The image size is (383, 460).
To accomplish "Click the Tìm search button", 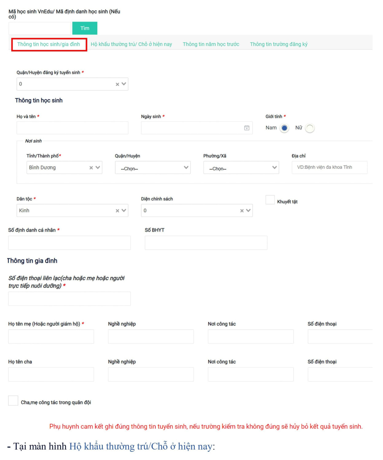I will coord(85,28).
